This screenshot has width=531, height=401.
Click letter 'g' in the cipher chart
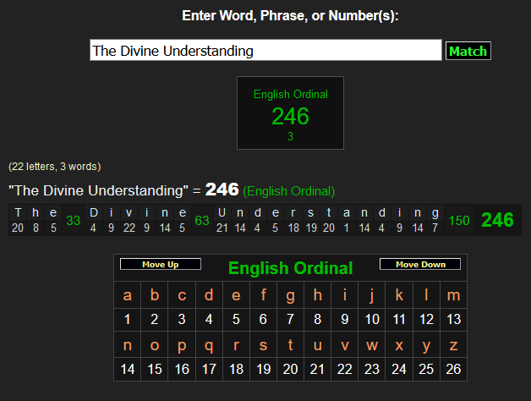pos(290,295)
